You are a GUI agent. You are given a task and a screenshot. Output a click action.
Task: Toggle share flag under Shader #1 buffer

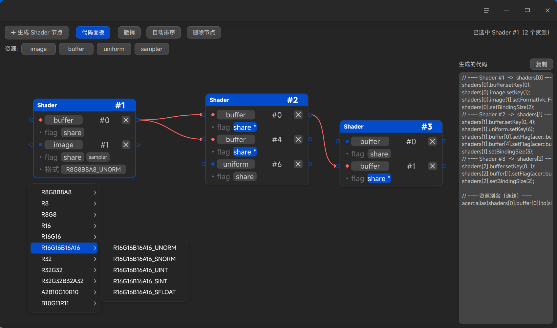point(73,132)
